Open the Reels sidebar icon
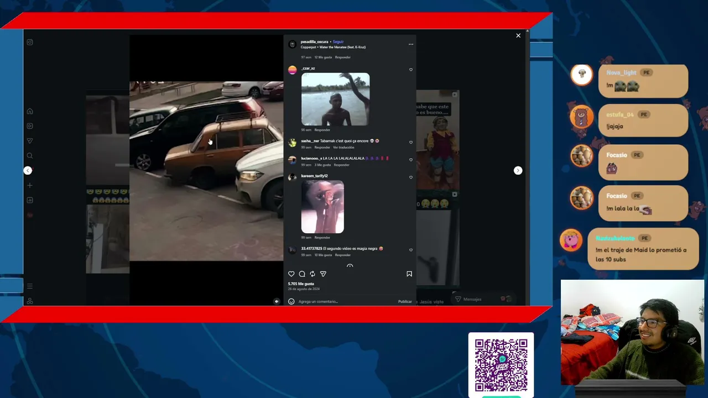The width and height of the screenshot is (708, 398). 30,126
